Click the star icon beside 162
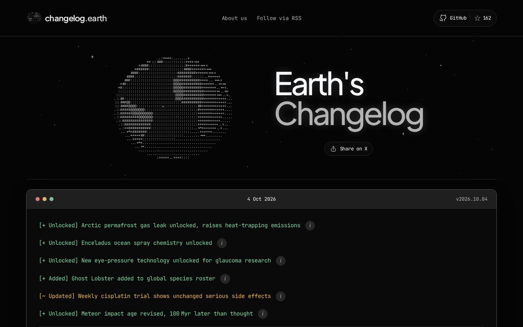523x327 pixels. (477, 18)
